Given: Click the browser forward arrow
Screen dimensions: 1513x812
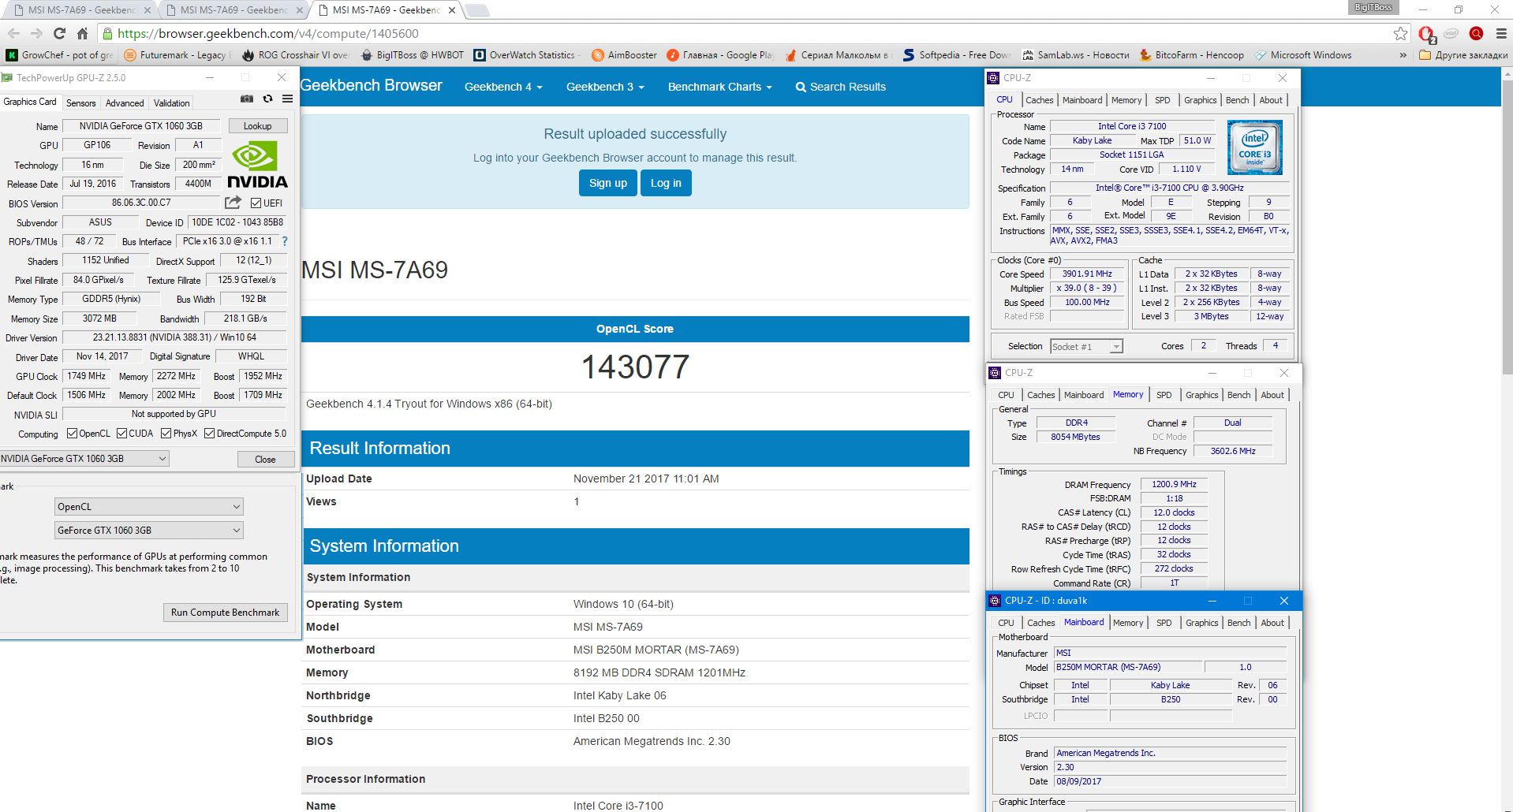Looking at the screenshot, I should tap(36, 33).
